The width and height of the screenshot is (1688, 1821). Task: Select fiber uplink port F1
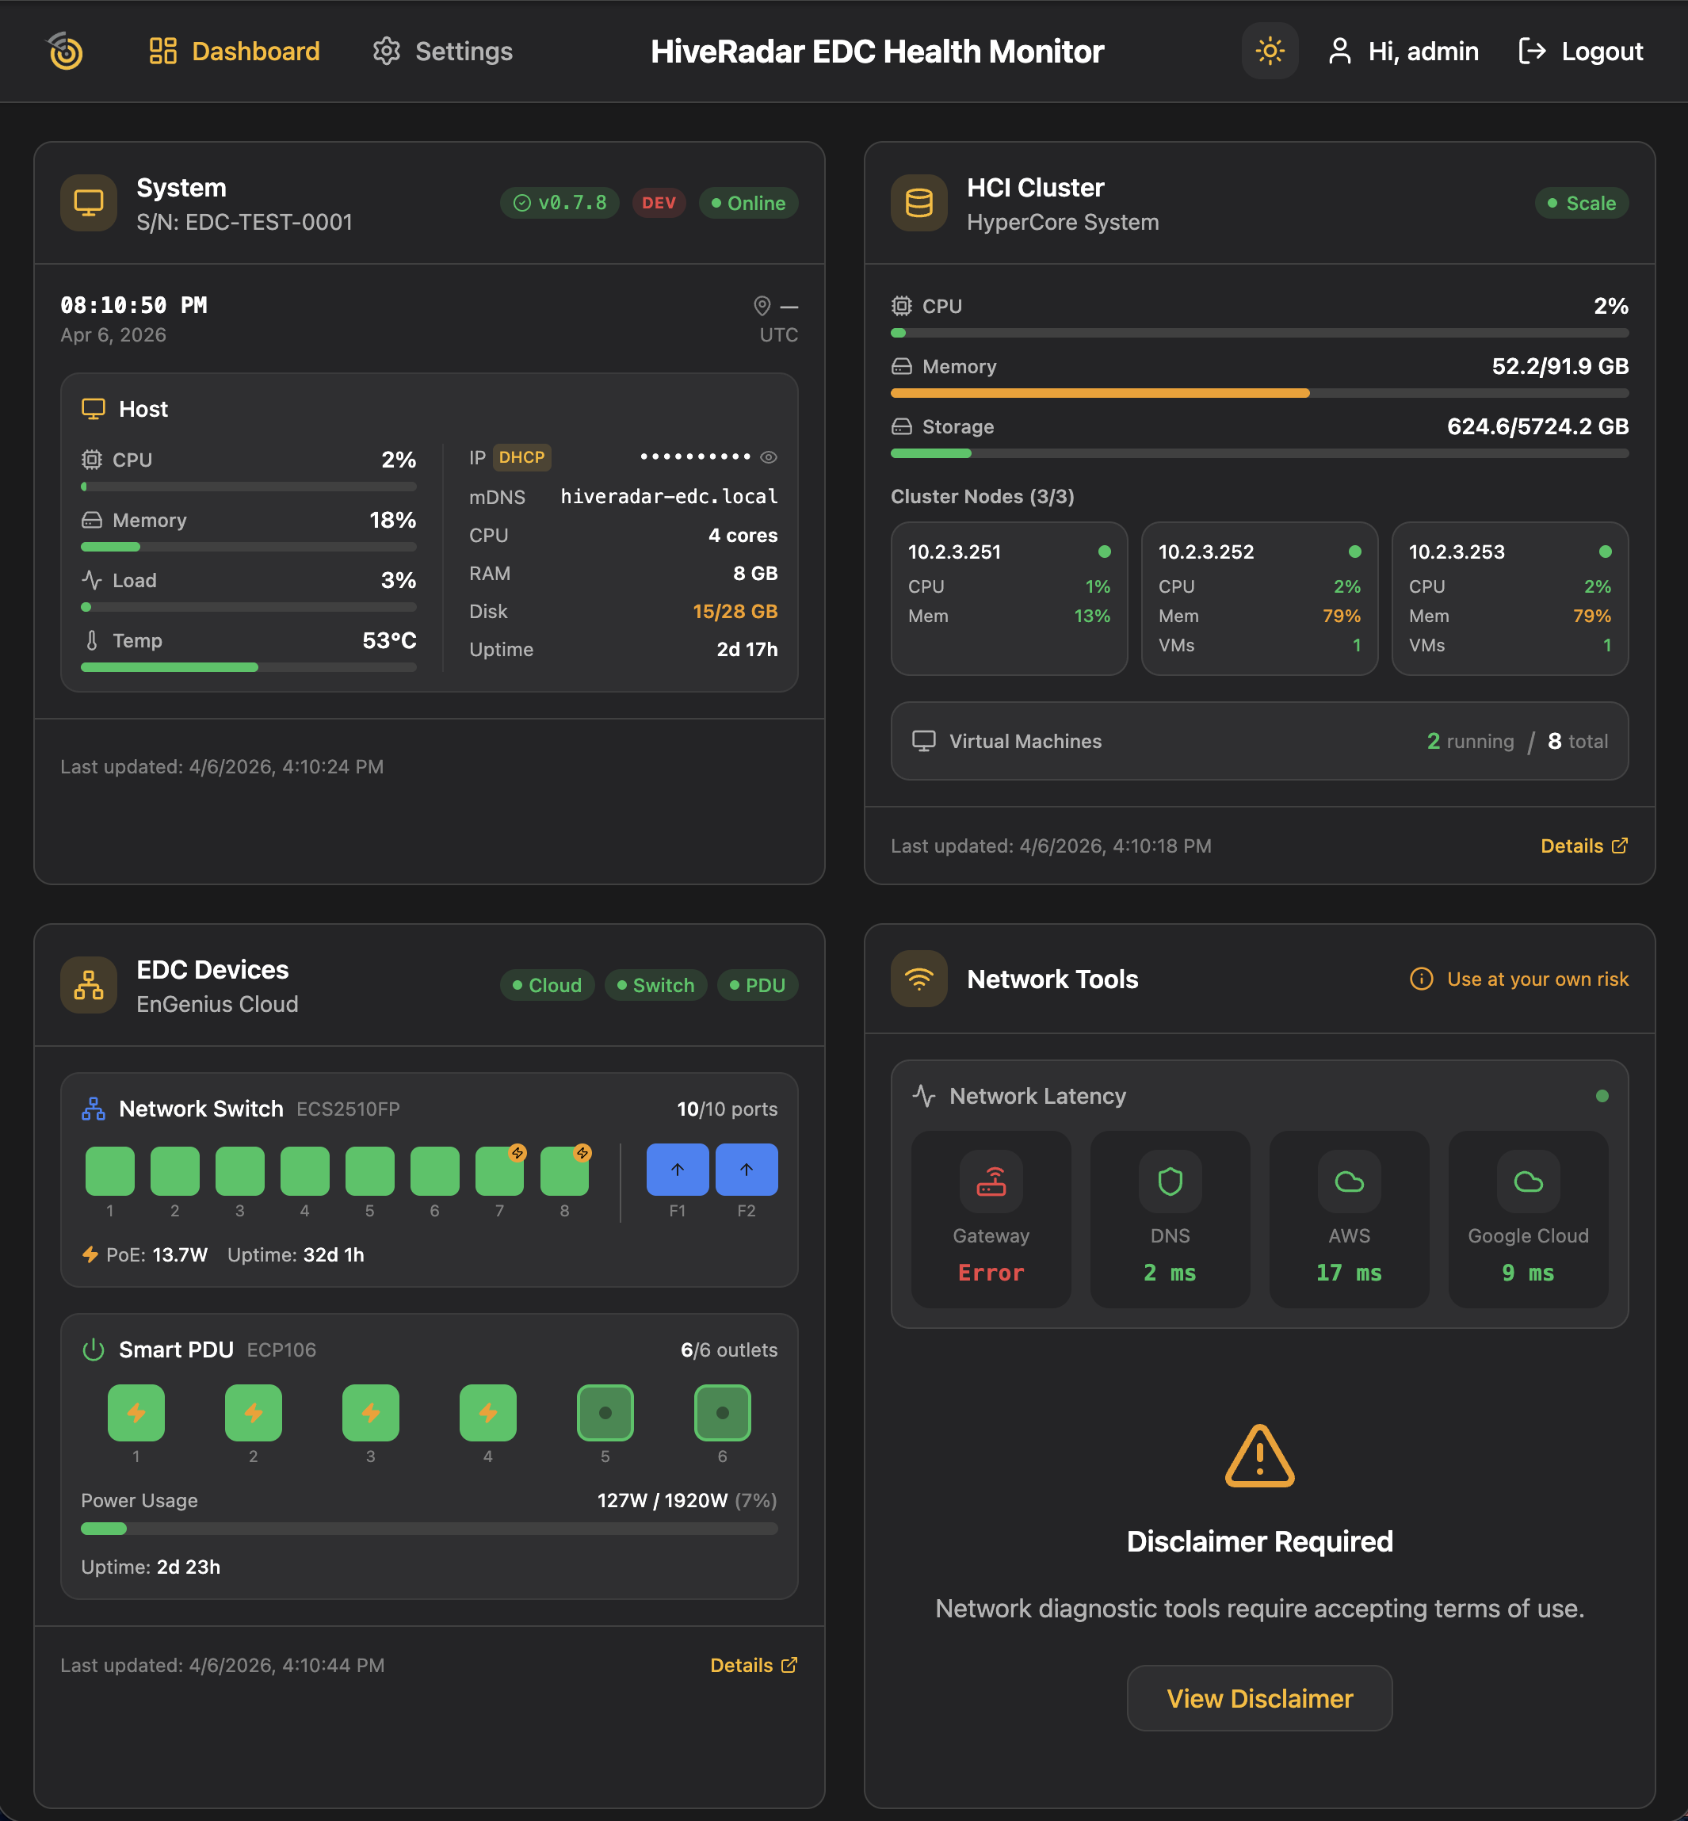677,1169
